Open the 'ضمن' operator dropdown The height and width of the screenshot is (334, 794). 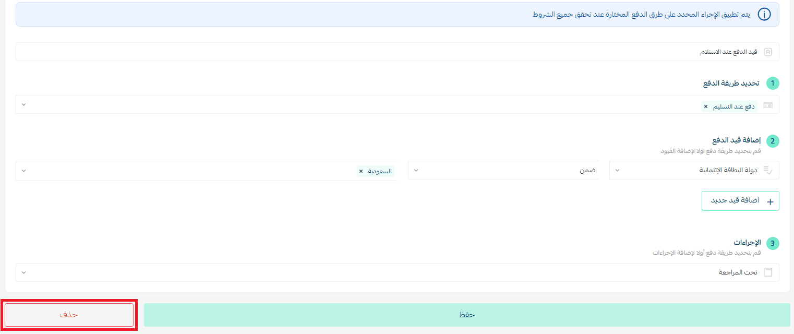503,170
